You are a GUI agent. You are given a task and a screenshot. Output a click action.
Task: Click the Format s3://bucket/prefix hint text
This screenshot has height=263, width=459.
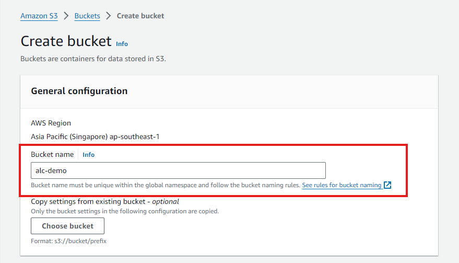[69, 241]
